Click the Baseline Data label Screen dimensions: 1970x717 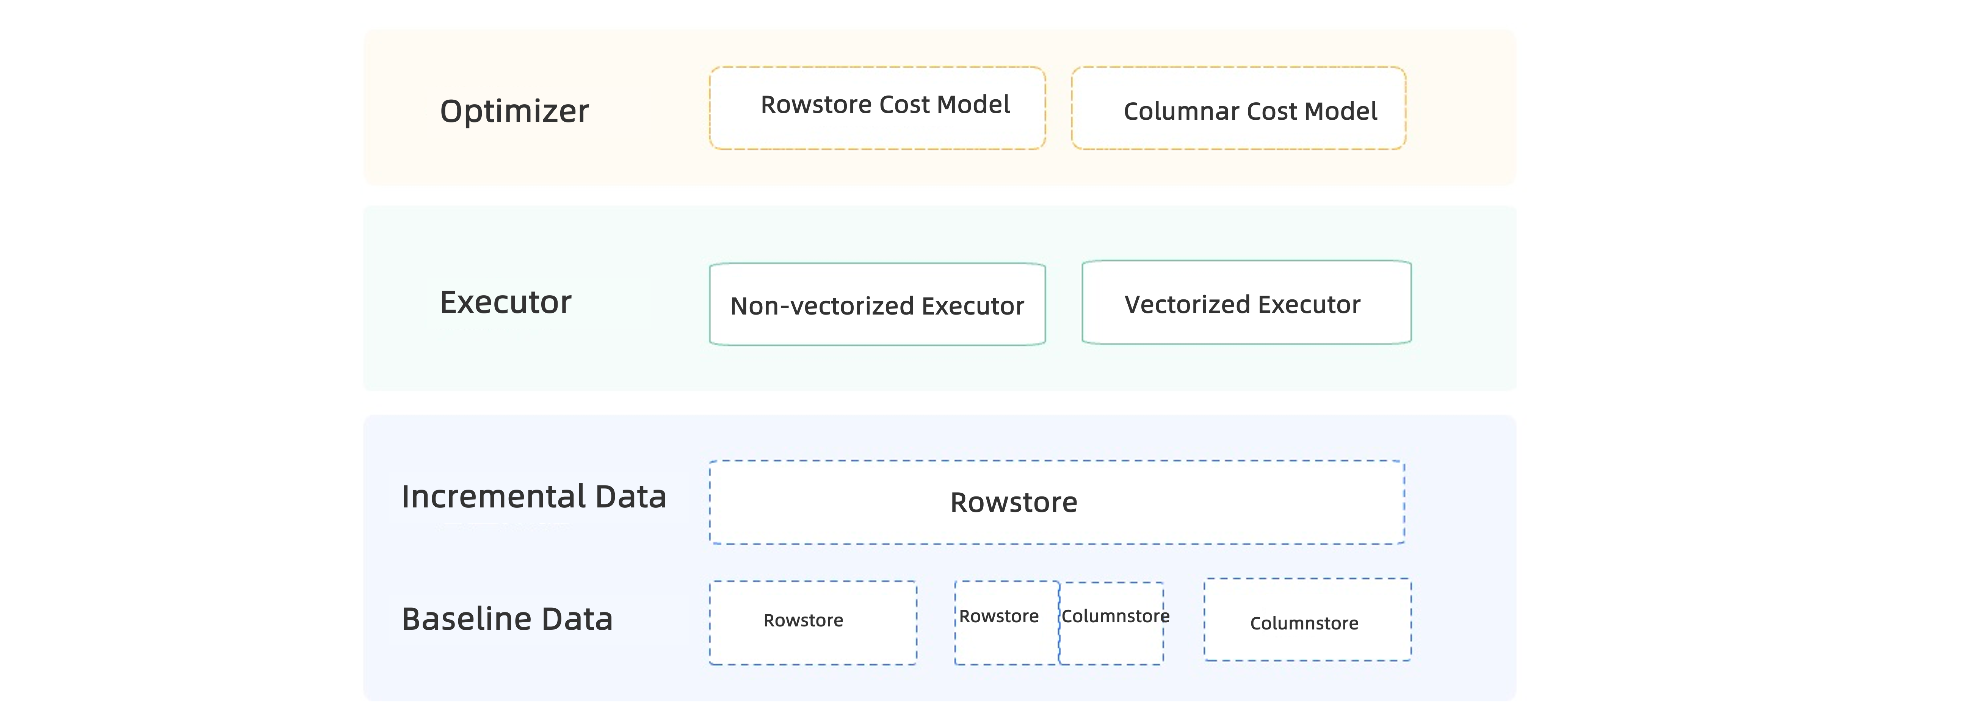[x=507, y=619]
